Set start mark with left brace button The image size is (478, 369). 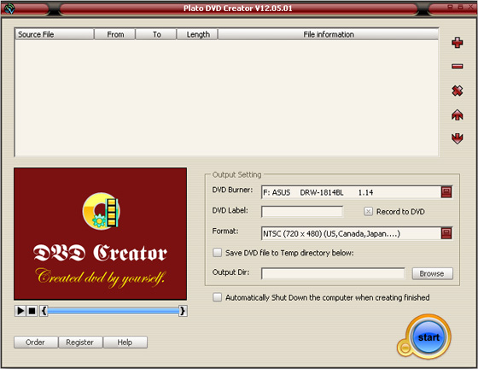pyautogui.click(x=44, y=311)
